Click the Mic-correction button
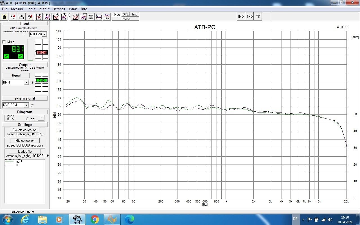Screen dimensions: 360x225 25,141
